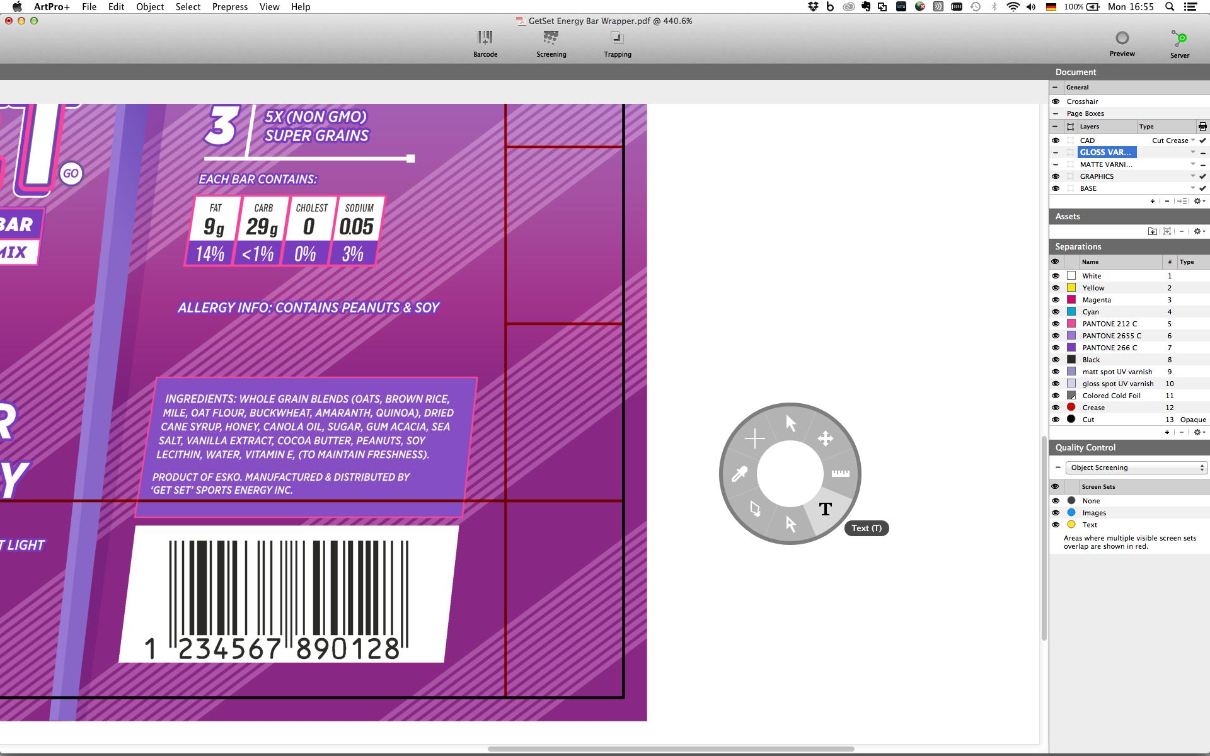
Task: Hide the GRAPHICS layer eye icon
Action: 1056,176
